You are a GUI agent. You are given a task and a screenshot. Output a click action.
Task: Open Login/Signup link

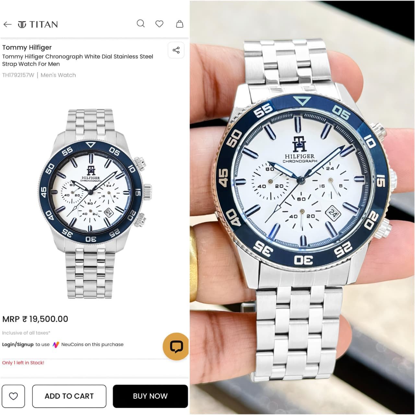pos(18,345)
